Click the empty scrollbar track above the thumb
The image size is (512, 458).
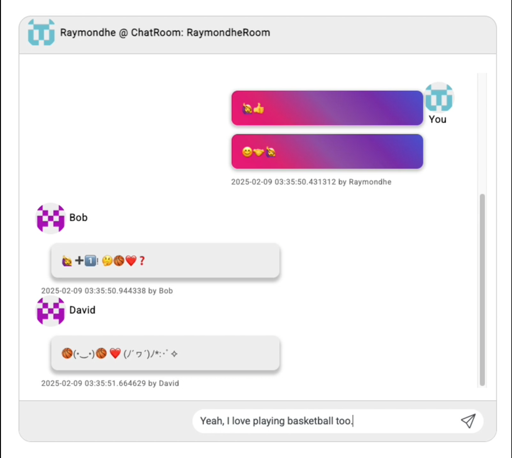(x=482, y=133)
